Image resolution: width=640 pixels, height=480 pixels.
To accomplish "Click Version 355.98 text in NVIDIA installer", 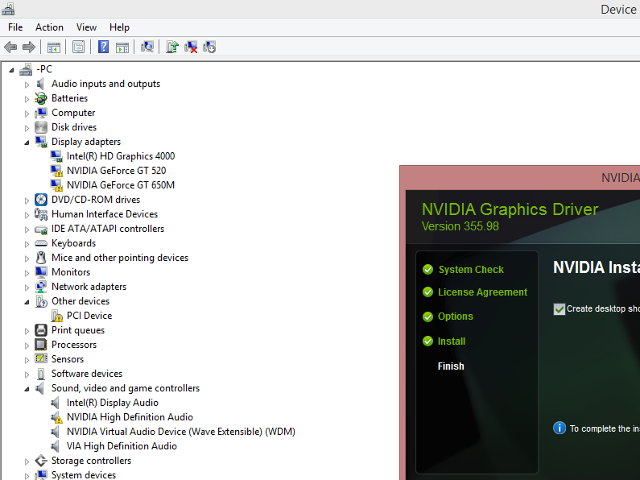I will [x=460, y=226].
